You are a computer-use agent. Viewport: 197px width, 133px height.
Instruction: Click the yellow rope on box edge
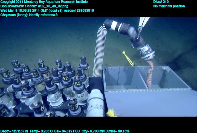pos(128,58)
